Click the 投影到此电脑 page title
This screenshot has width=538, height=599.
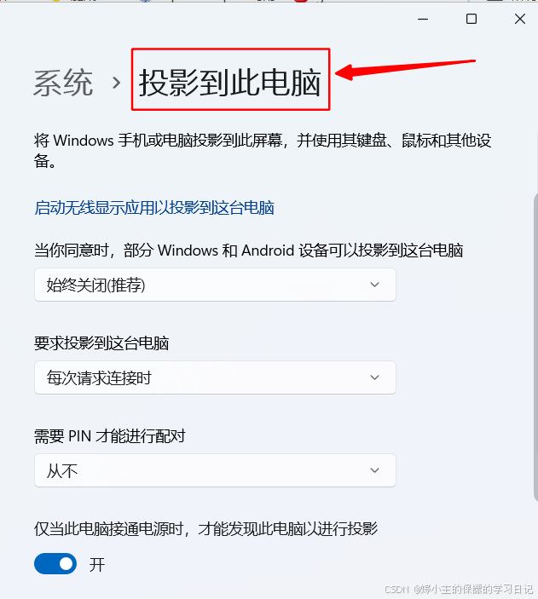click(x=230, y=82)
